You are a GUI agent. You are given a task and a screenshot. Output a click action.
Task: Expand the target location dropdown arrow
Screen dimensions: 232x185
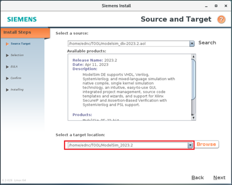pyautogui.click(x=190, y=145)
